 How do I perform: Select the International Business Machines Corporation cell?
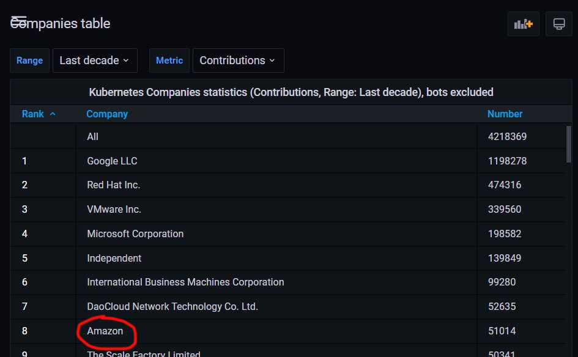[x=185, y=282]
